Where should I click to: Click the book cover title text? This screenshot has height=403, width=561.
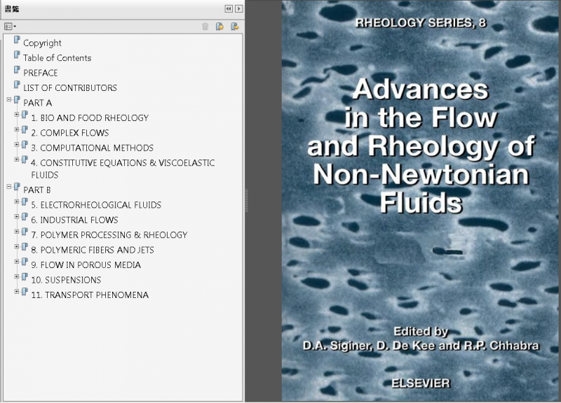(421, 146)
